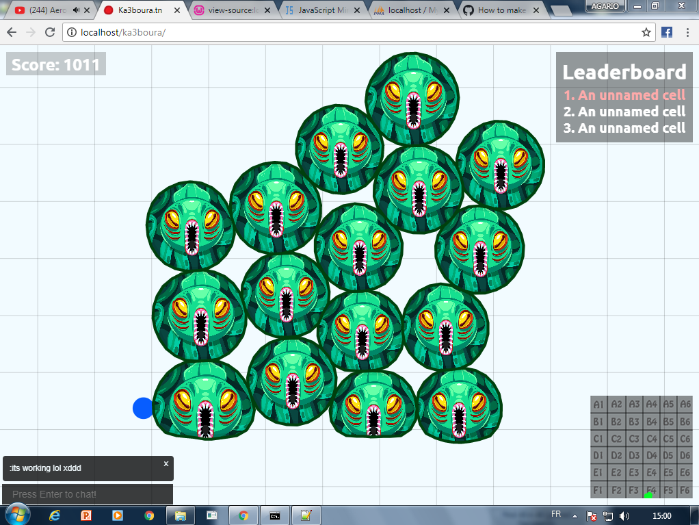Open File Explorer from taskbar
699x525 pixels.
click(x=181, y=515)
